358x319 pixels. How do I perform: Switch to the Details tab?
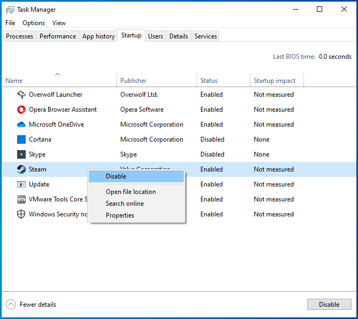tap(178, 36)
